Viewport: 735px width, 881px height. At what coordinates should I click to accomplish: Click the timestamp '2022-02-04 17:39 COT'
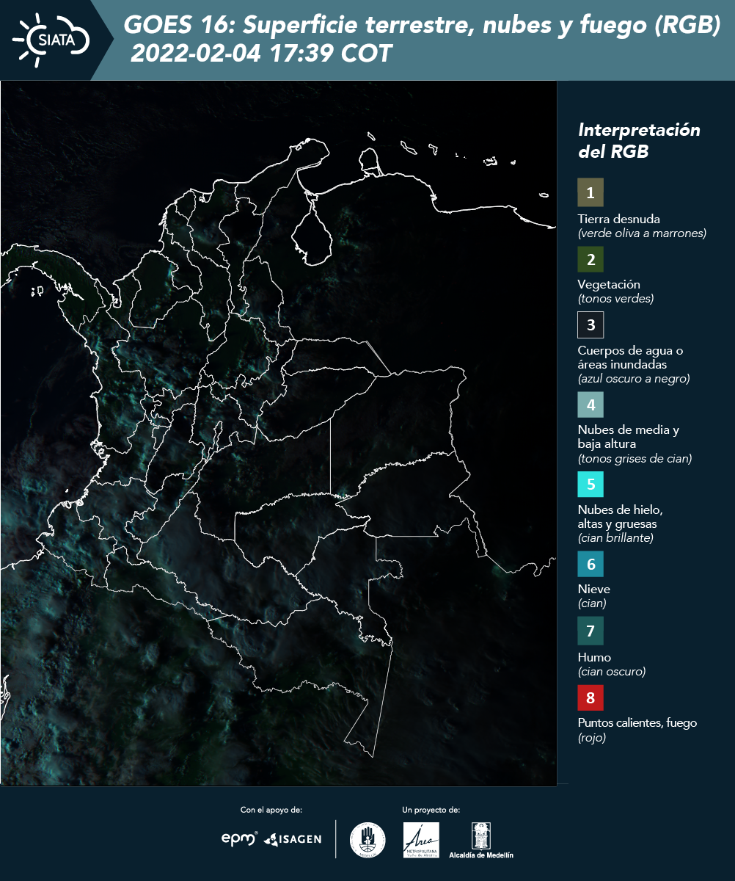261,54
